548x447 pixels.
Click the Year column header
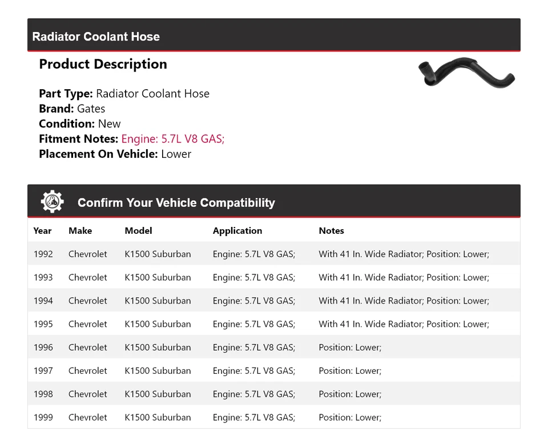42,231
